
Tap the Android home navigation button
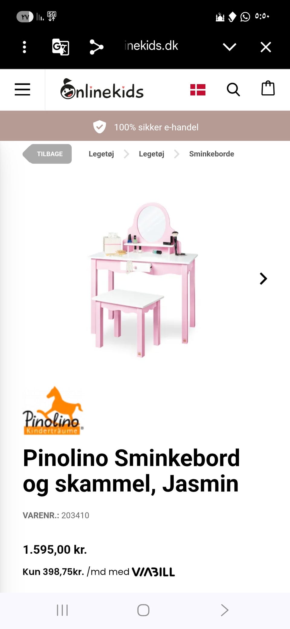click(143, 610)
